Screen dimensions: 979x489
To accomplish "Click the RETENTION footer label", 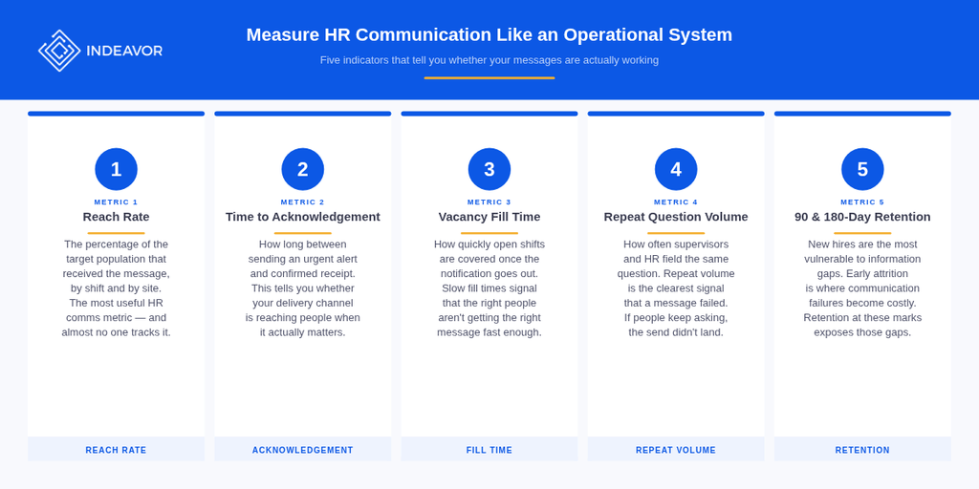I will click(863, 450).
